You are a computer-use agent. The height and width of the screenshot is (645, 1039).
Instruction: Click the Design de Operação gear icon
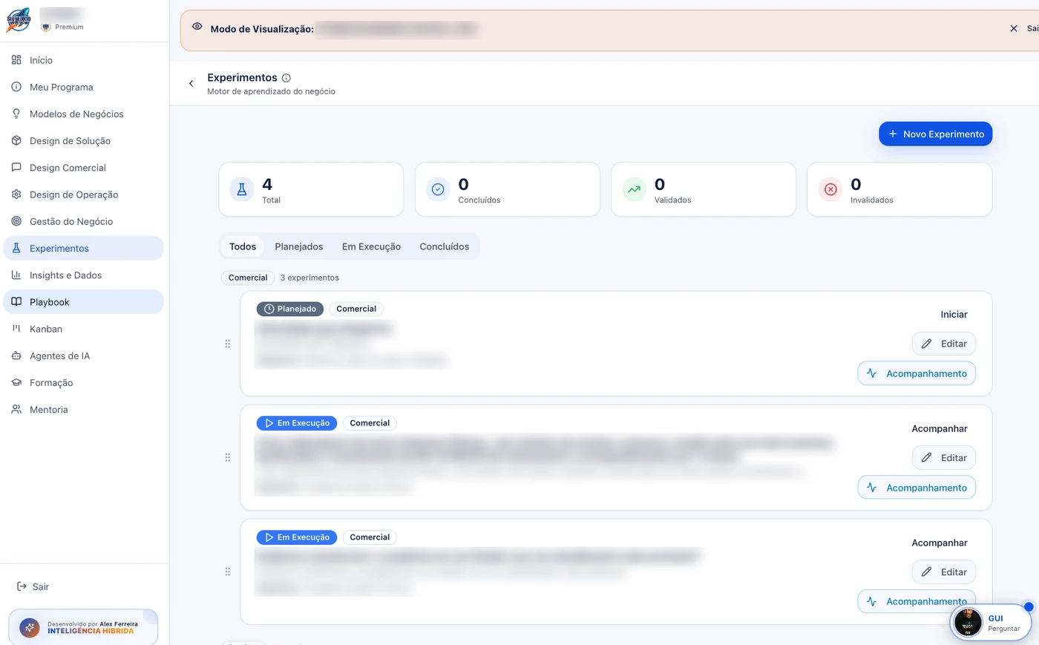click(16, 194)
